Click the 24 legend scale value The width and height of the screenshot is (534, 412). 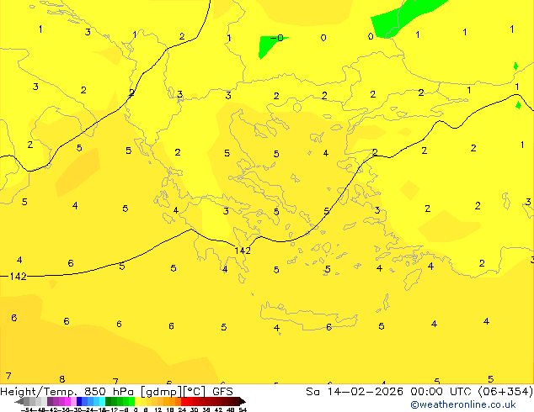click(x=182, y=409)
